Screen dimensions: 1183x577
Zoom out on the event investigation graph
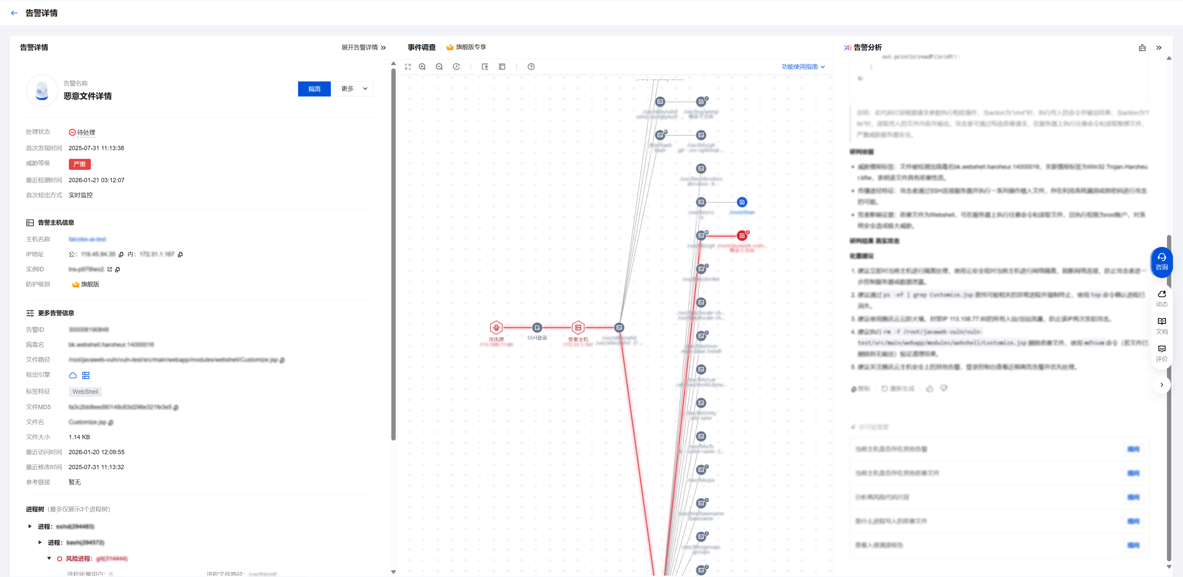tap(439, 67)
